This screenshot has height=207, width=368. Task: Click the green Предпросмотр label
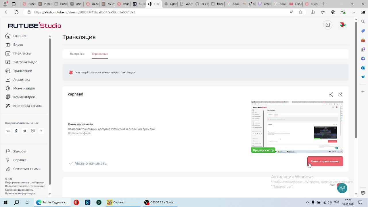263,150
